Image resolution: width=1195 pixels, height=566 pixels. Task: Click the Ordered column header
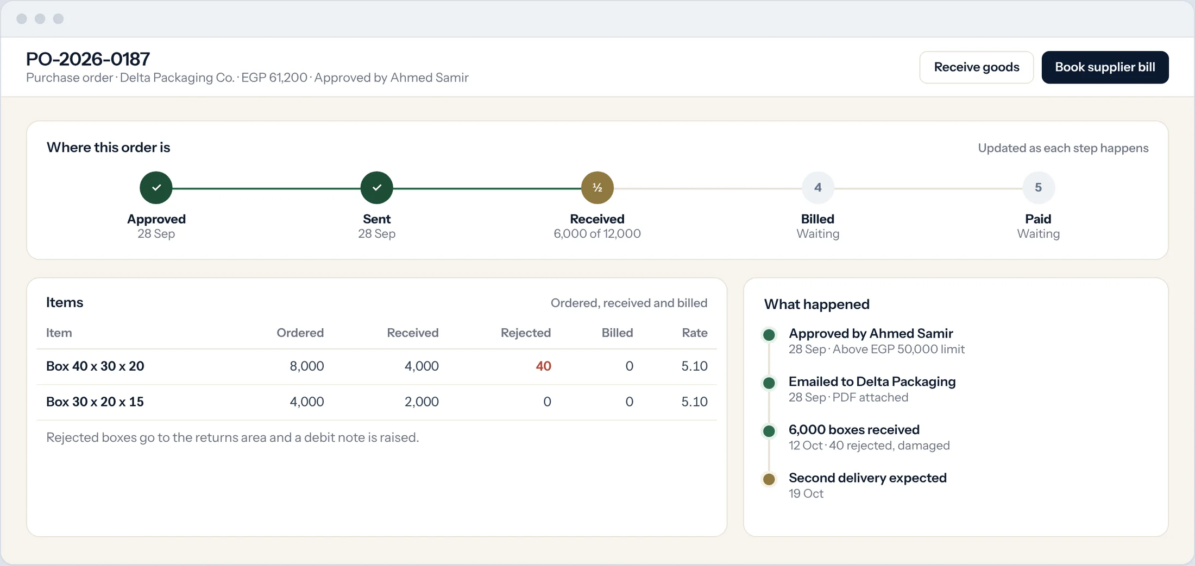tap(300, 333)
